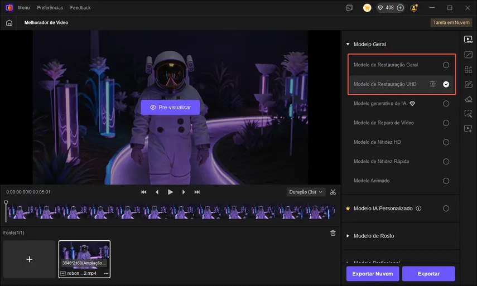Screen dimensions: 477x286
Task: Delete source with trash bin icon
Action: [x=333, y=232]
